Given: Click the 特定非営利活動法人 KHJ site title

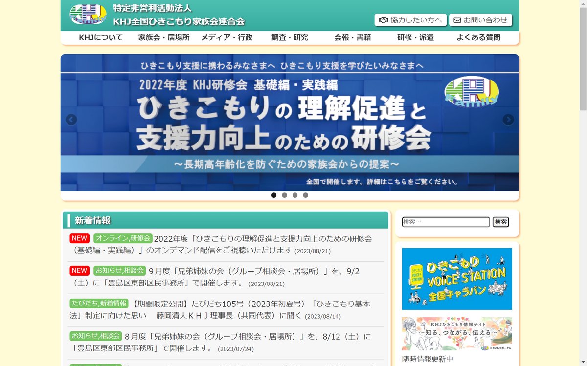Looking at the screenshot, I should [x=179, y=15].
